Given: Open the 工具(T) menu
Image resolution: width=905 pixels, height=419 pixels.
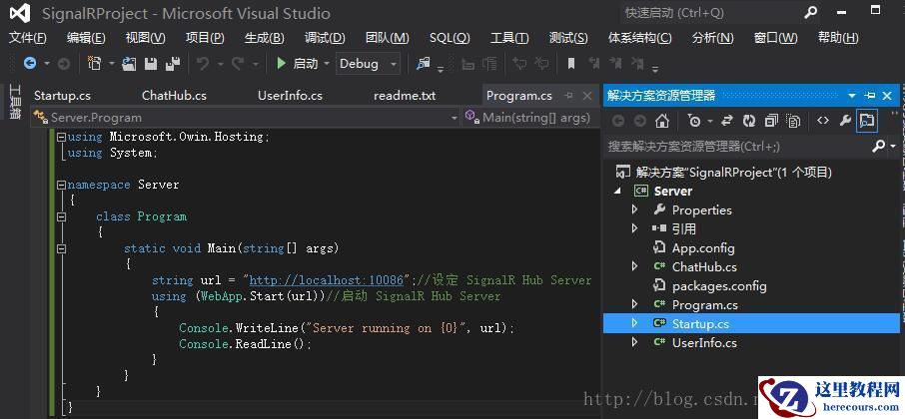Looking at the screenshot, I should [x=509, y=38].
